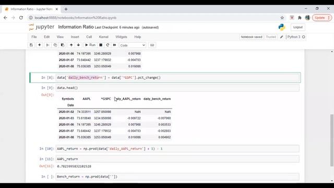Click the output value 0.7823995832102528
334x188 pixels.
click(74, 166)
